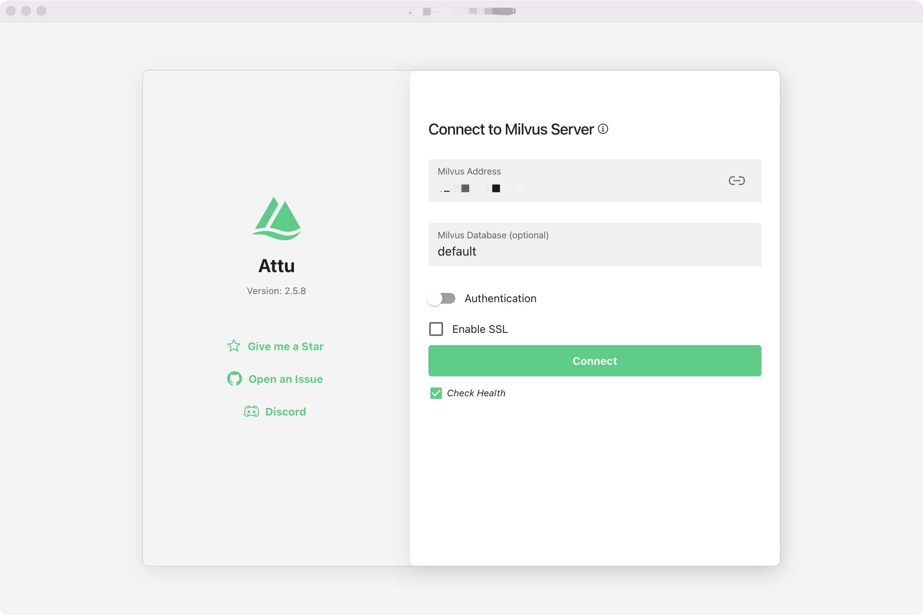Viewport: 923px width, 615px height.
Task: Click the red close window button
Action: [11, 11]
